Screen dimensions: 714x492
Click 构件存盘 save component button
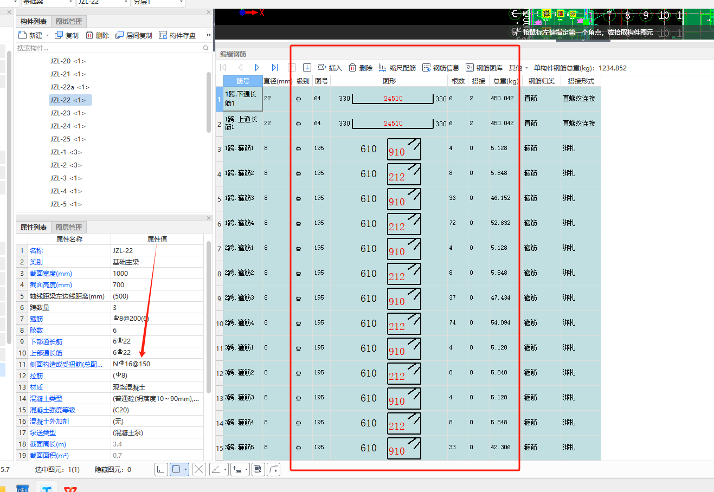(x=177, y=35)
